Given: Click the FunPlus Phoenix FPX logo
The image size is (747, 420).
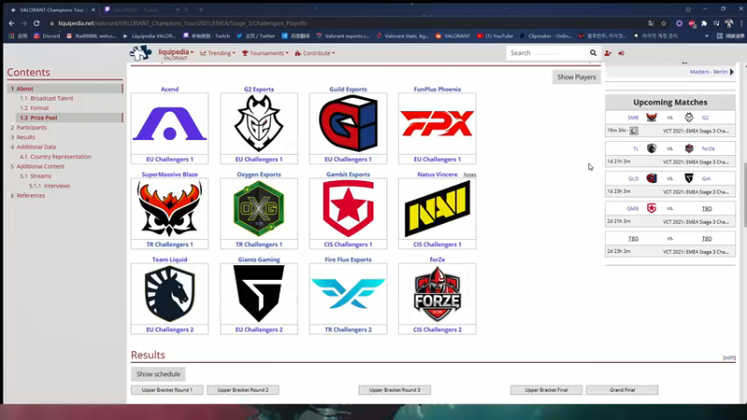Looking at the screenshot, I should pos(437,123).
